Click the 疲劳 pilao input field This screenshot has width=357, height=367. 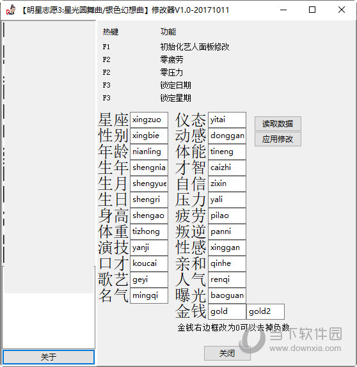click(x=227, y=215)
